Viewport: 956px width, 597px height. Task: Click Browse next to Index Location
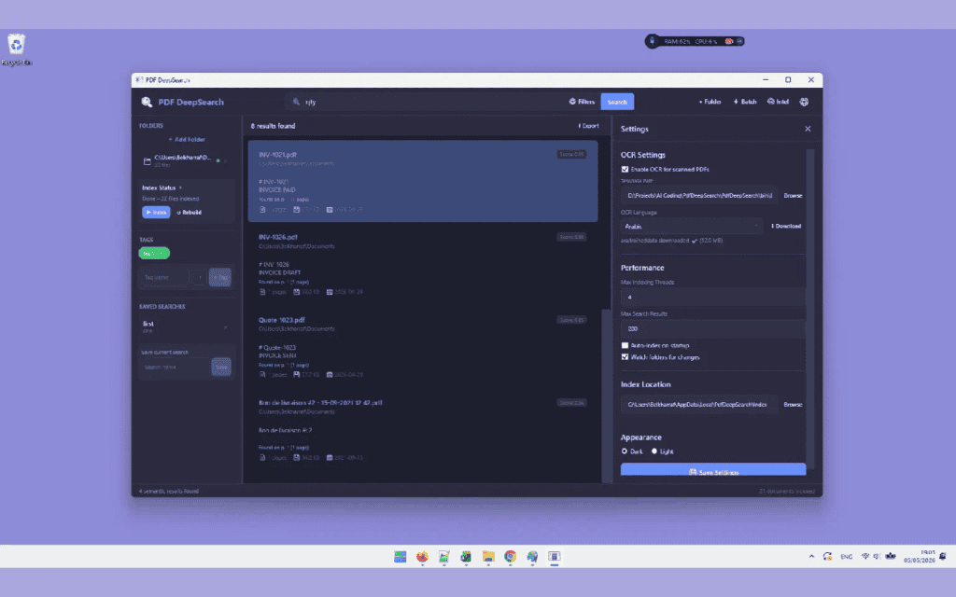click(x=793, y=405)
